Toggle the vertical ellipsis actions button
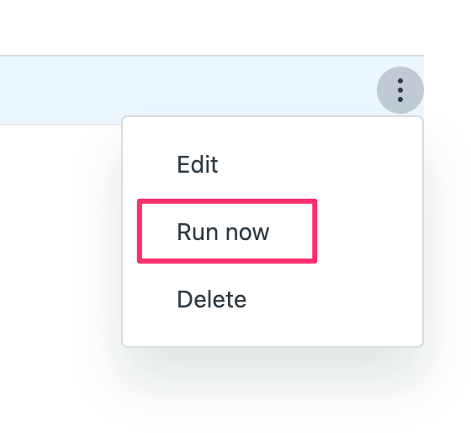 click(x=400, y=90)
